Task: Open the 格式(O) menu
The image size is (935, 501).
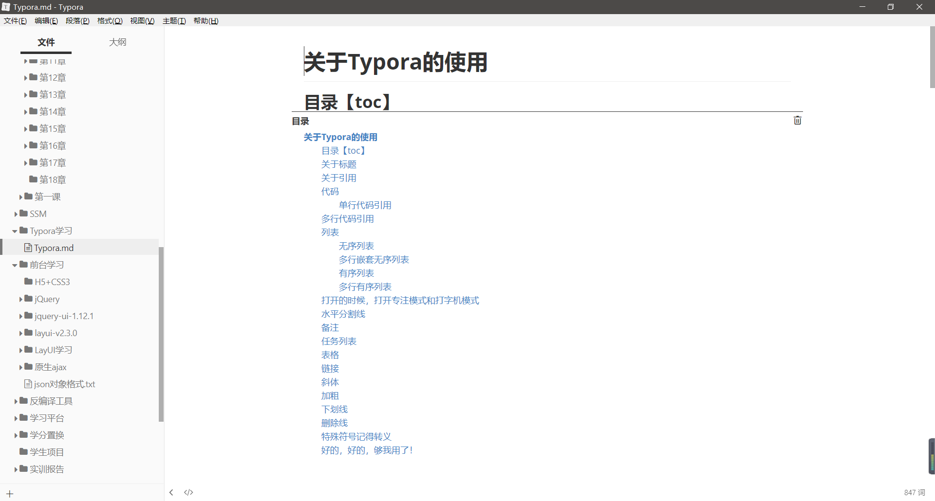Action: pyautogui.click(x=110, y=21)
